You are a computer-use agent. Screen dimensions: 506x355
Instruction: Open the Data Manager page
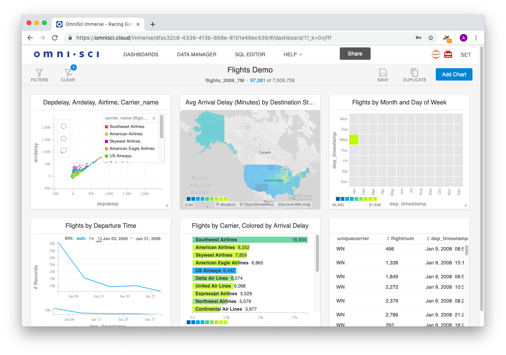[x=197, y=54]
